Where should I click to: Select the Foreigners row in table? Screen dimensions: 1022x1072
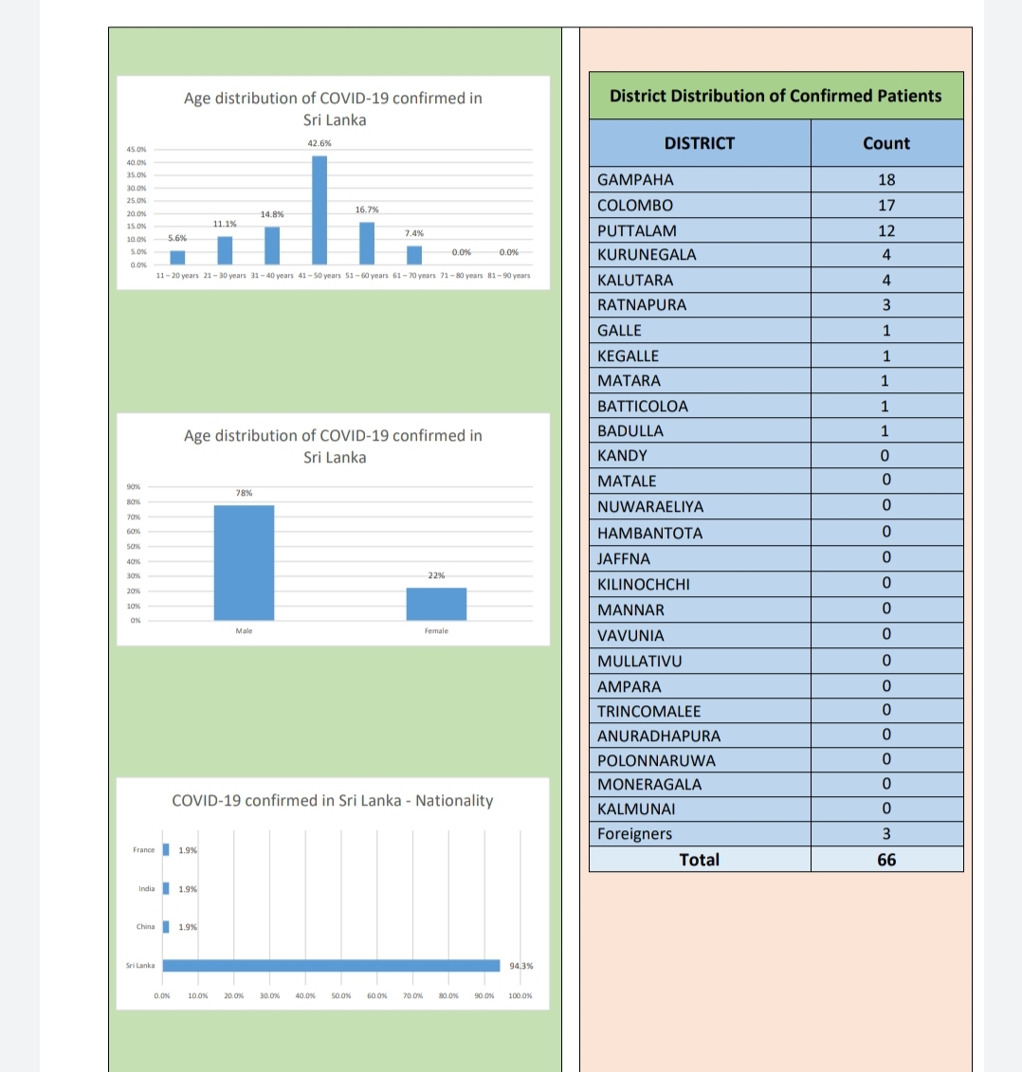tap(776, 834)
